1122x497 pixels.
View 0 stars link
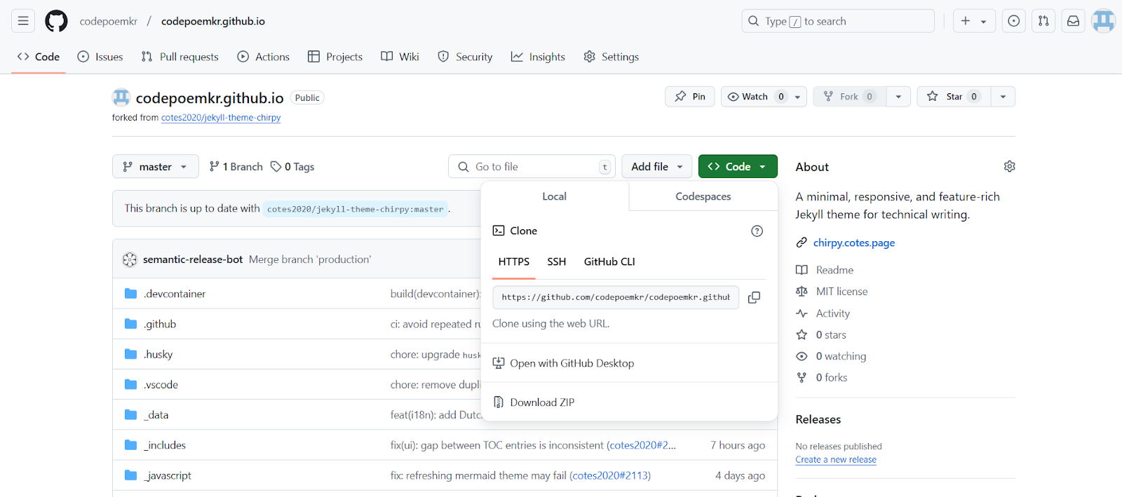pyautogui.click(x=821, y=335)
